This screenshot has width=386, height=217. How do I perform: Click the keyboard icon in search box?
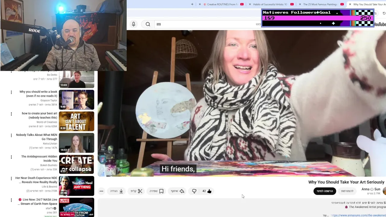(159, 24)
